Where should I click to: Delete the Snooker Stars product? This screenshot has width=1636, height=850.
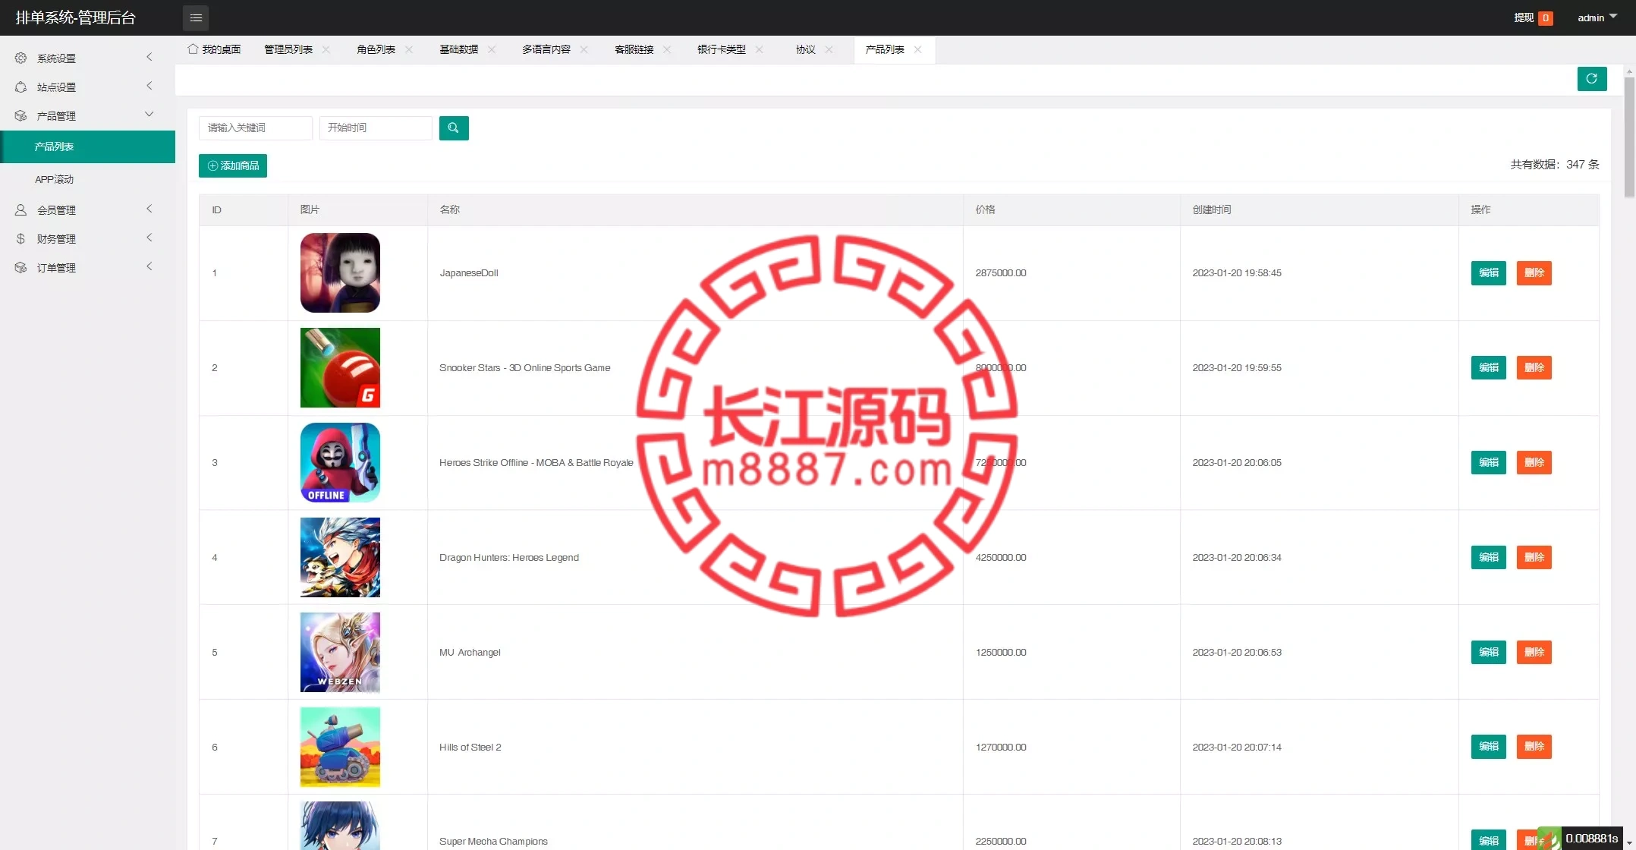click(1534, 367)
